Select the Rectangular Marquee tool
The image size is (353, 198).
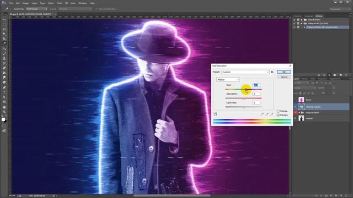4,24
